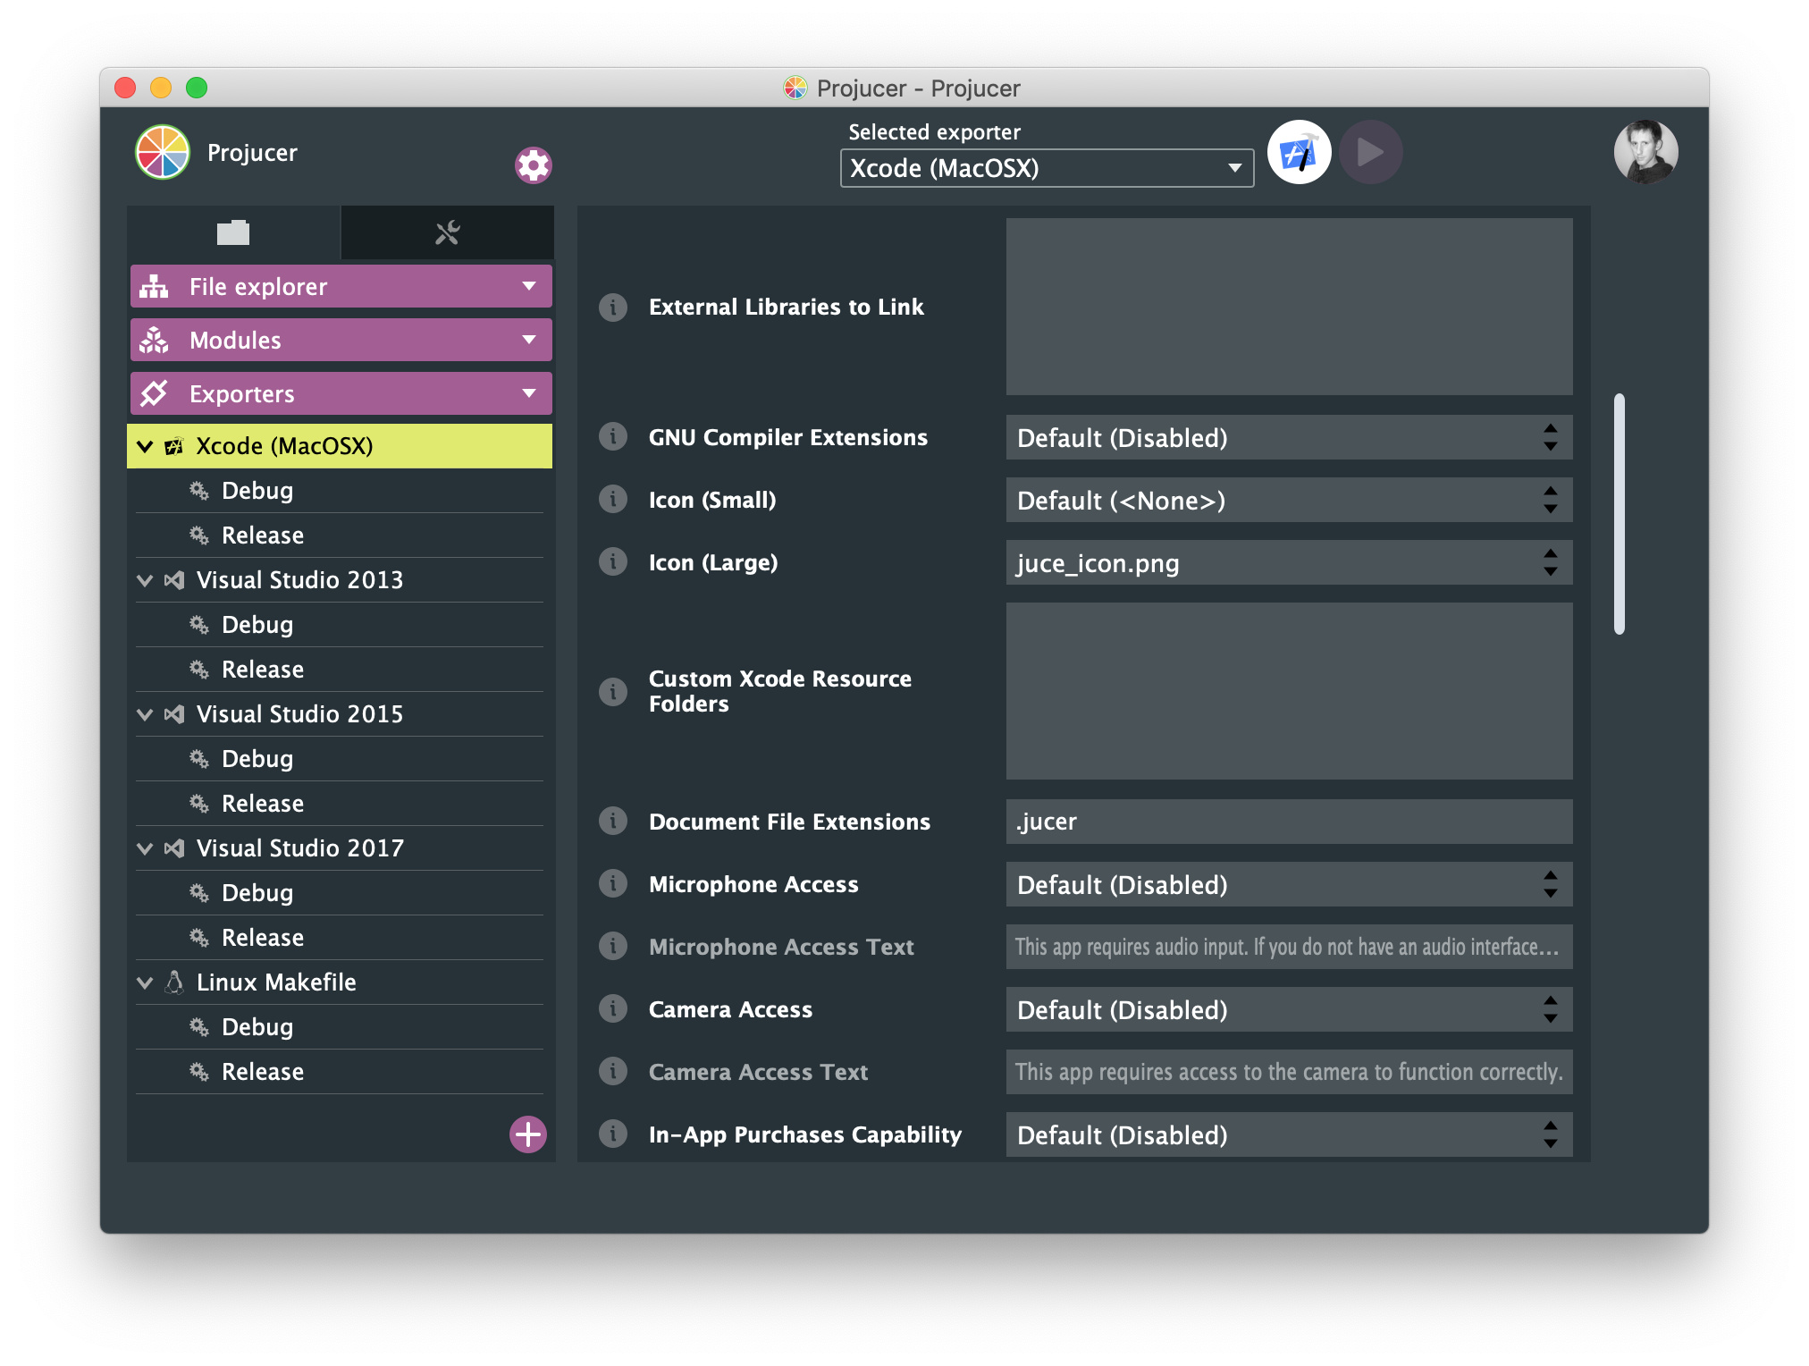This screenshot has height=1366, width=1809.
Task: Open the Selected exporter combo box
Action: point(1046,168)
